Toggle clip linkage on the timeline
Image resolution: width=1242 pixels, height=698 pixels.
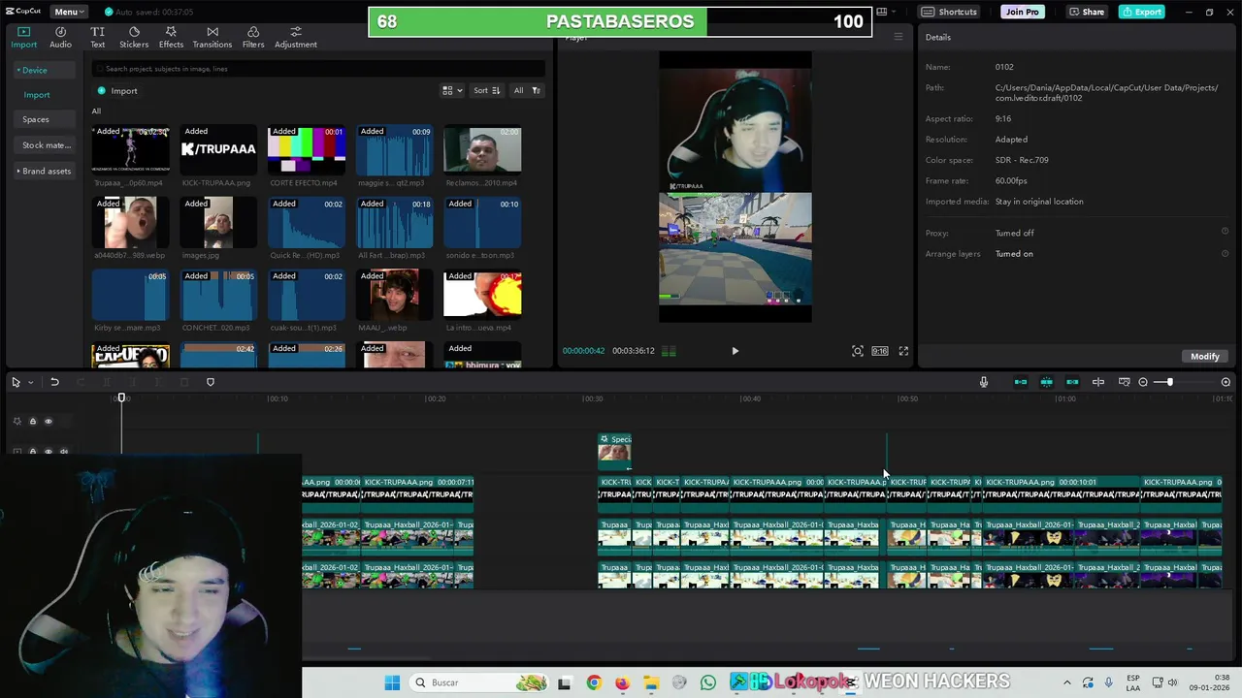(x=1072, y=382)
